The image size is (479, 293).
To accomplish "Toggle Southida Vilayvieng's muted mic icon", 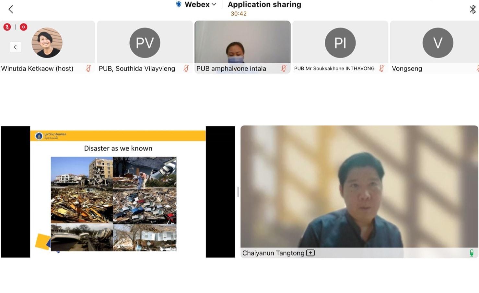I will 186,69.
